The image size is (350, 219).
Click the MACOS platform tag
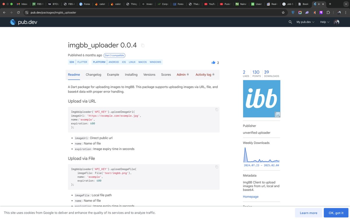(x=143, y=62)
